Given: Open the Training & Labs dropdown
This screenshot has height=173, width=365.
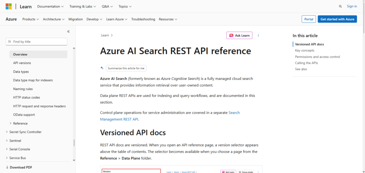Looking at the screenshot, I should (83, 6).
